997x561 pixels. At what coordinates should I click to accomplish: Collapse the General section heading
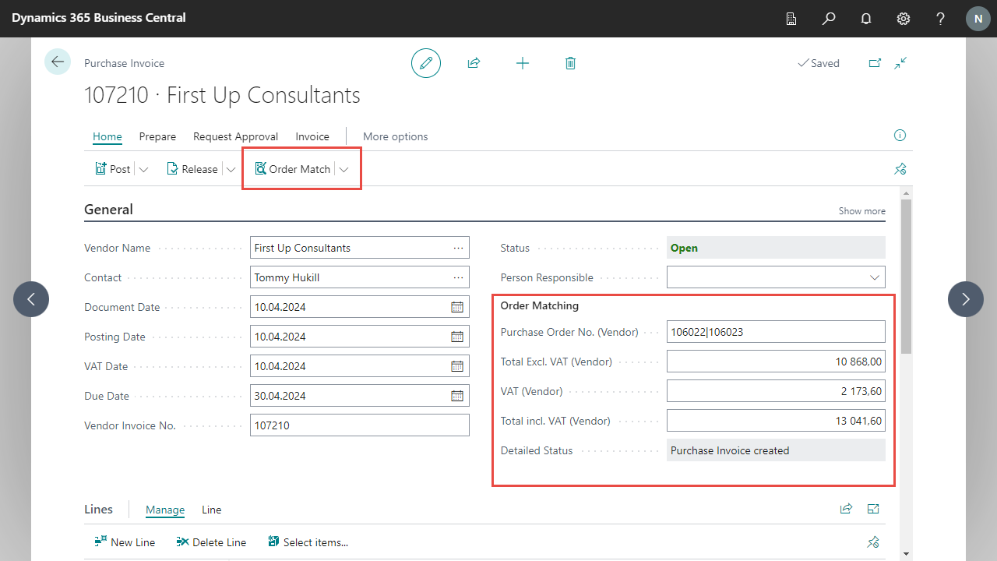[108, 210]
